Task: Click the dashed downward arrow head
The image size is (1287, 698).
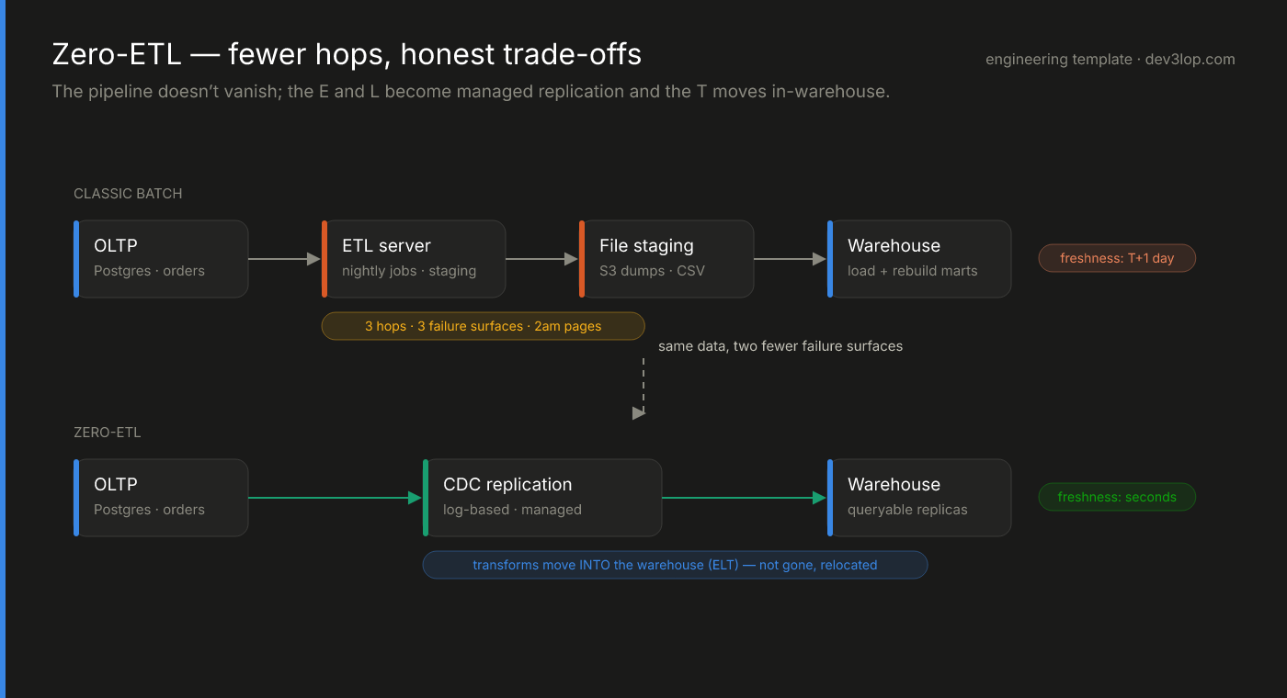Action: (640, 413)
